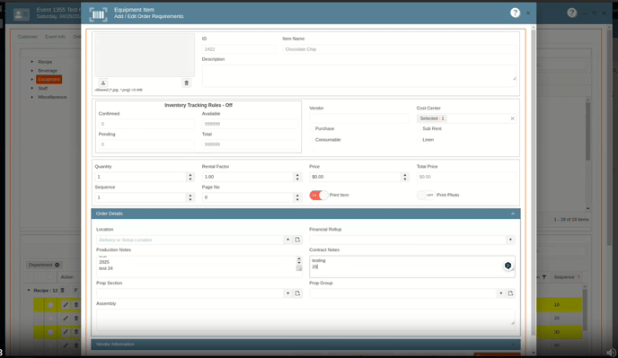This screenshot has height=358, width=618.
Task: Add a new Prop Group entry
Action: [510, 293]
